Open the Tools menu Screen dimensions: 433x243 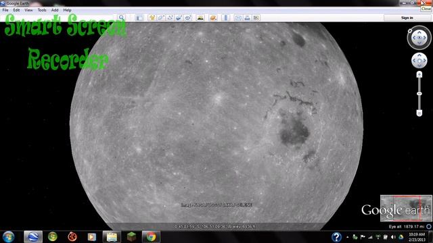click(x=42, y=10)
